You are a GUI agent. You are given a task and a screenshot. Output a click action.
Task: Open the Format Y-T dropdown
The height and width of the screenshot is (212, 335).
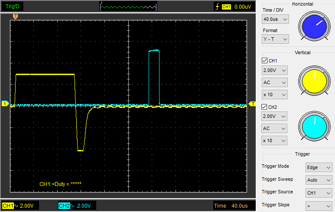click(x=275, y=39)
